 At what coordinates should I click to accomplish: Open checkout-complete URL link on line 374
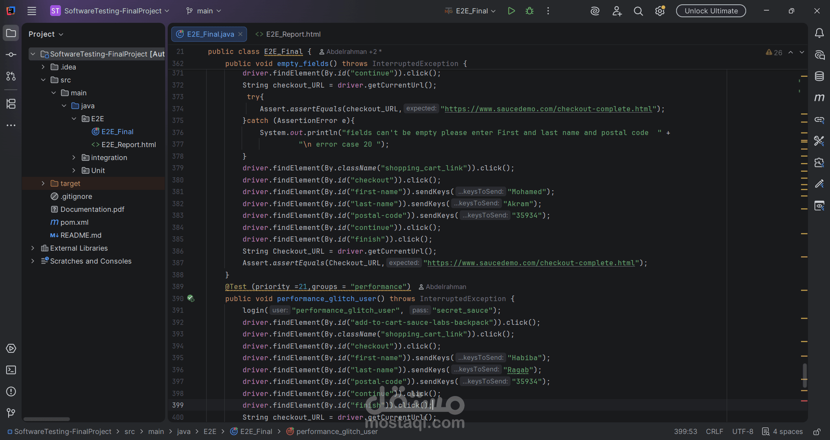click(548, 109)
